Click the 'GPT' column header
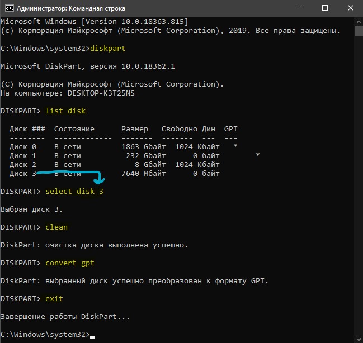This screenshot has height=343, width=363. [x=230, y=129]
